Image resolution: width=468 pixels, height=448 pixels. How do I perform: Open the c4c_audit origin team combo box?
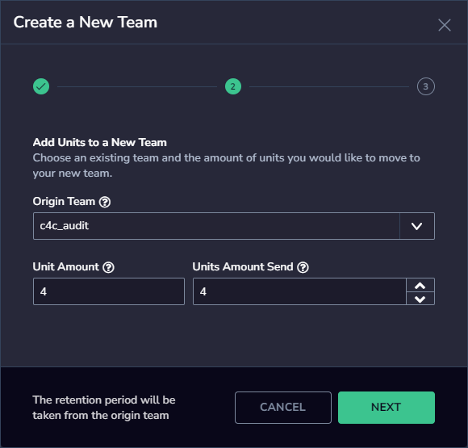point(234,226)
